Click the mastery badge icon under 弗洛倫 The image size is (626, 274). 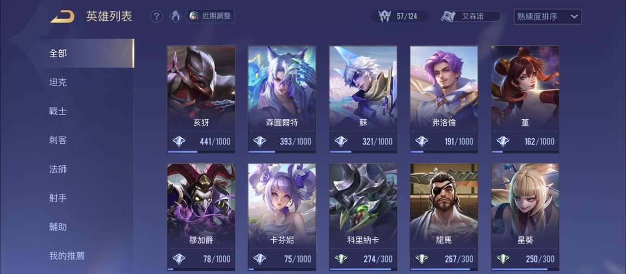click(x=421, y=142)
